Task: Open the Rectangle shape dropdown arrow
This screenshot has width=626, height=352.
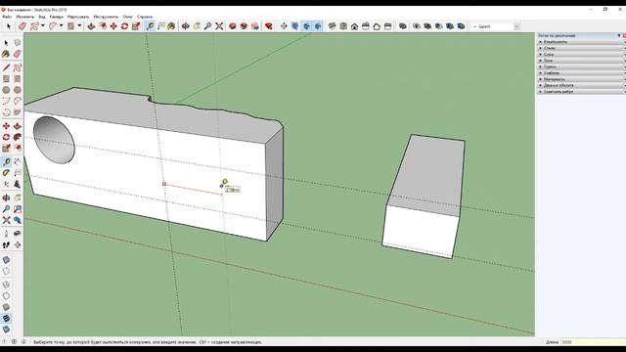Action: click(x=79, y=26)
